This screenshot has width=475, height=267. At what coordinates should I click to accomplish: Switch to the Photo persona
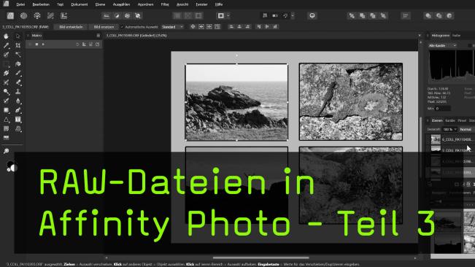(x=10, y=16)
